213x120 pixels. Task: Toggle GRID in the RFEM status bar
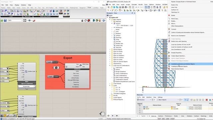pos(163,119)
